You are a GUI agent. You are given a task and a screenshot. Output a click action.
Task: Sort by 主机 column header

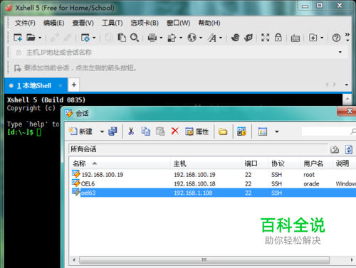coord(206,164)
